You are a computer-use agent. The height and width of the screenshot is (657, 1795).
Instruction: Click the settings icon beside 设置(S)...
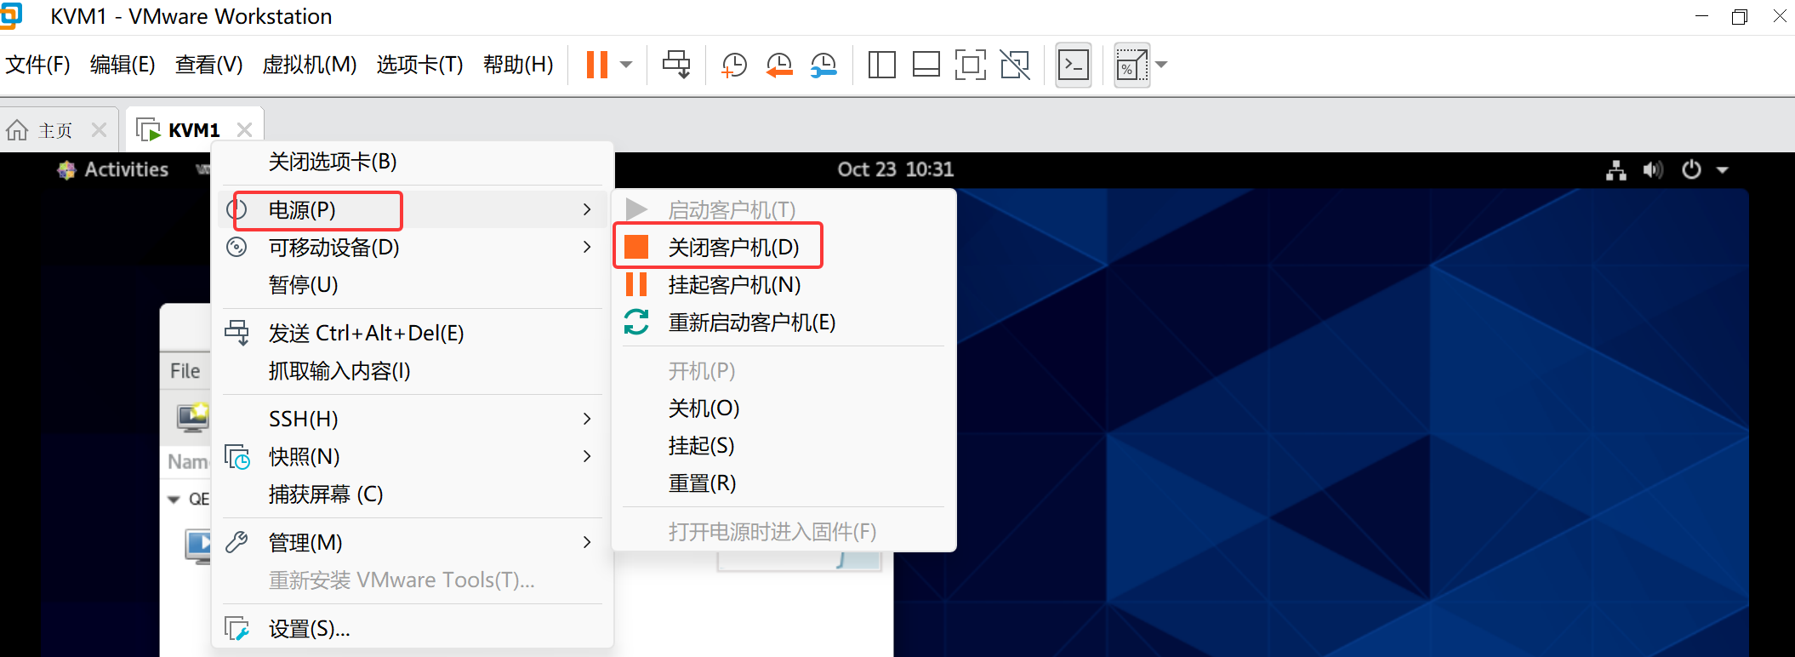236,629
